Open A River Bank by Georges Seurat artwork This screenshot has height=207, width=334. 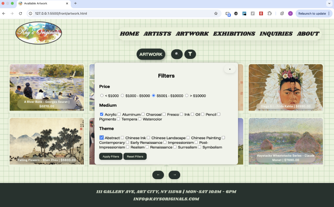tap(47, 87)
